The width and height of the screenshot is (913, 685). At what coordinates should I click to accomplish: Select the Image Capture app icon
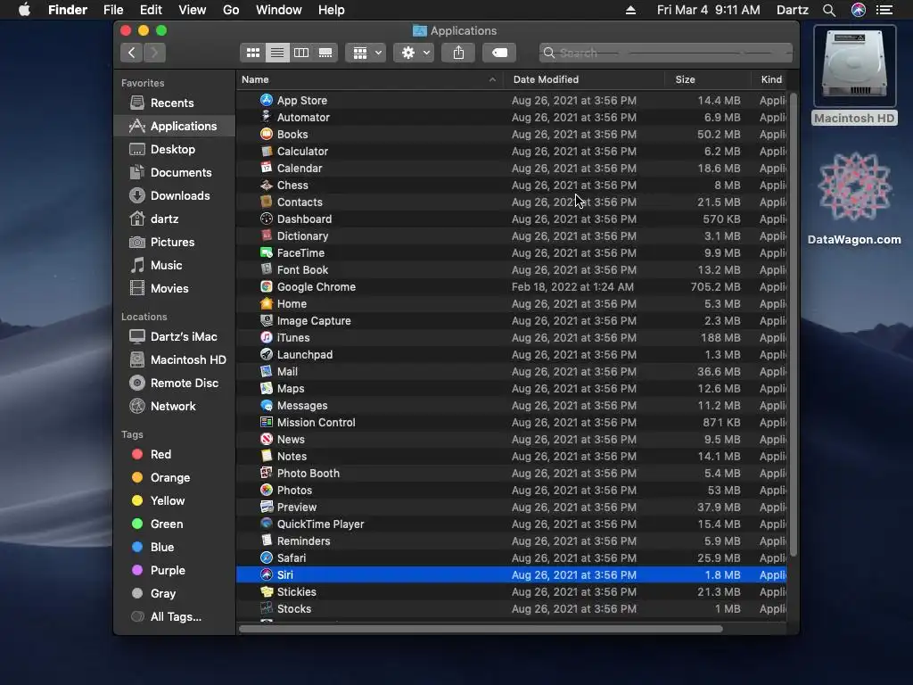(266, 320)
